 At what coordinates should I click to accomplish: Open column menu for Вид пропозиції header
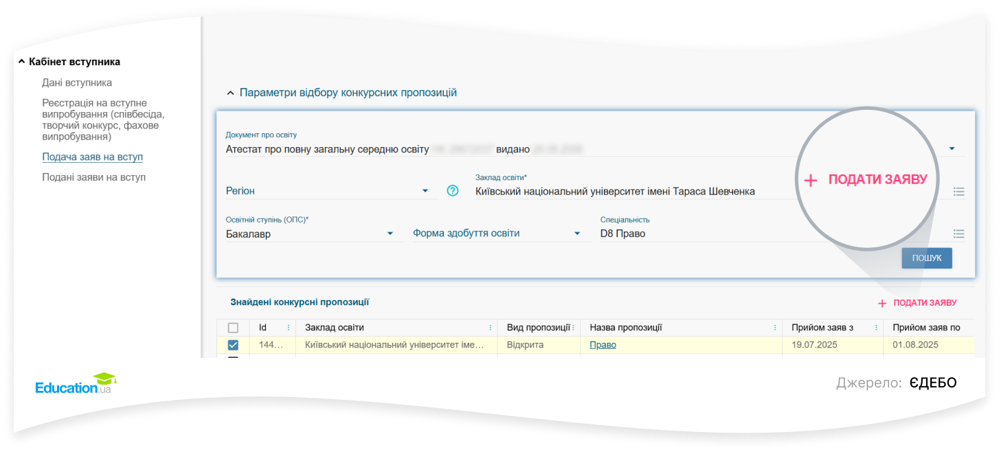pyautogui.click(x=573, y=328)
